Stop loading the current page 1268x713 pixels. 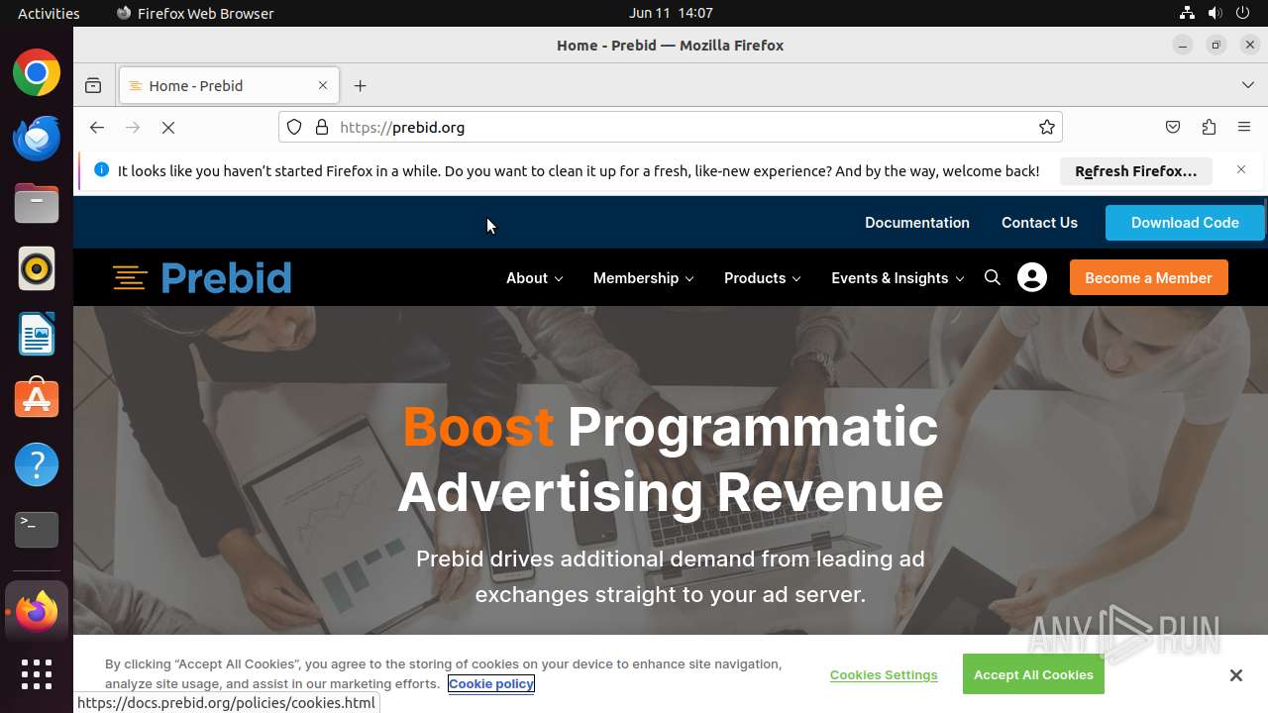168,127
